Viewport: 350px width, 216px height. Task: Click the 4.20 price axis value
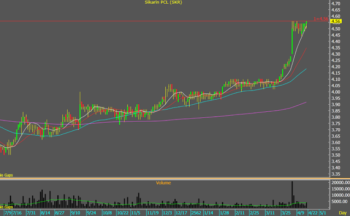(336, 67)
